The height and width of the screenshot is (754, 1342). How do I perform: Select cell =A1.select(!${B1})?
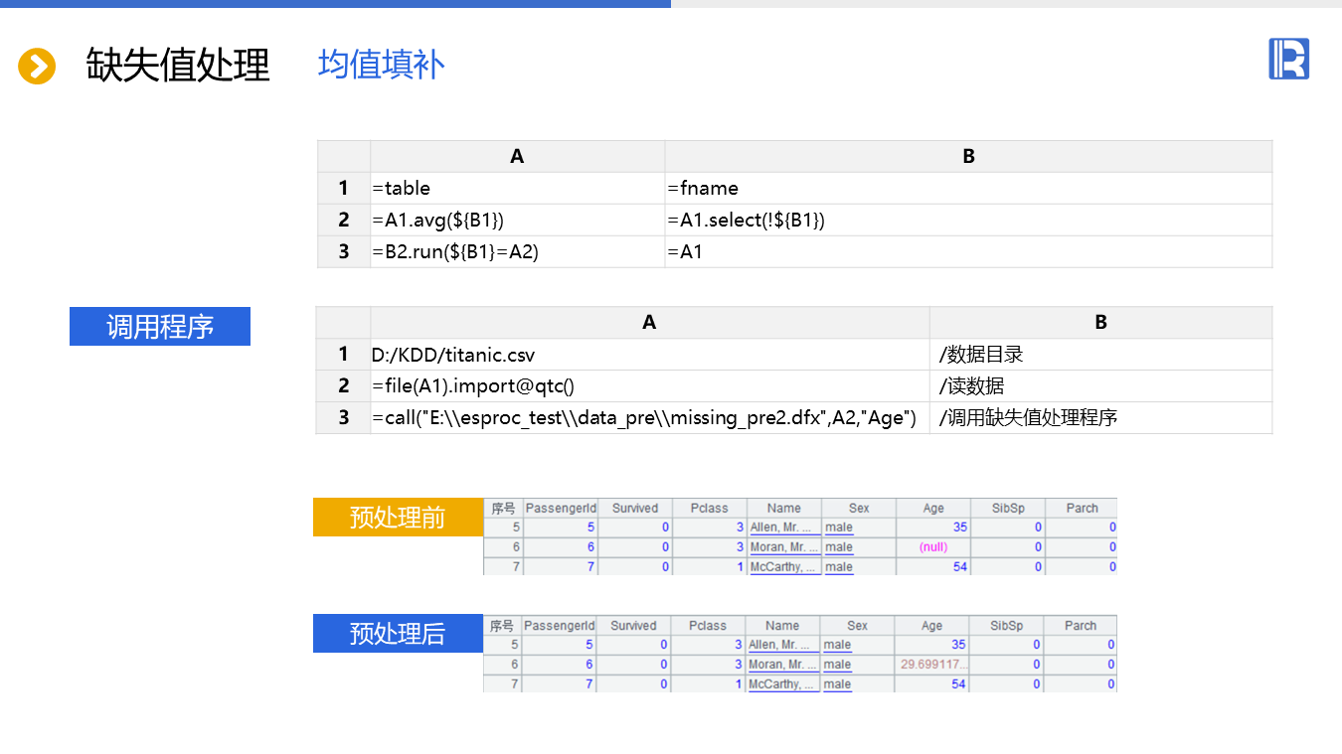tap(968, 221)
